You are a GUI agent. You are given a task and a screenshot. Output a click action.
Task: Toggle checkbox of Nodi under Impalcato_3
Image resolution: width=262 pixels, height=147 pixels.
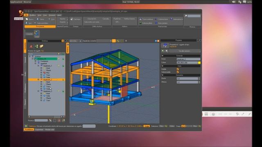(41, 94)
